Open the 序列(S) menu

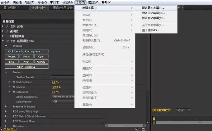tap(54, 2)
